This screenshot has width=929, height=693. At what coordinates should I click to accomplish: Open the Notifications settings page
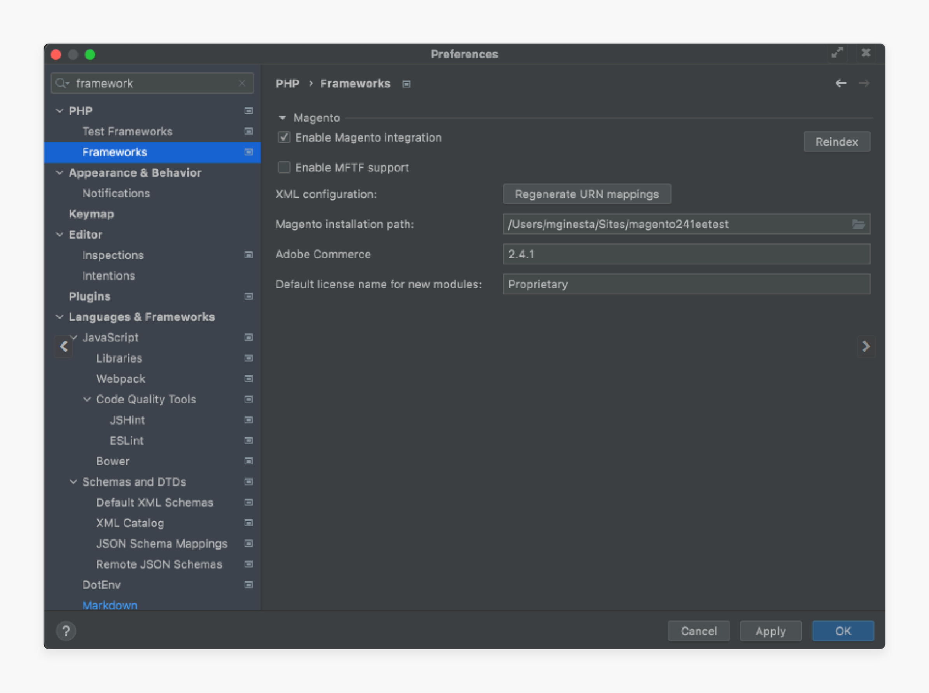[116, 193]
